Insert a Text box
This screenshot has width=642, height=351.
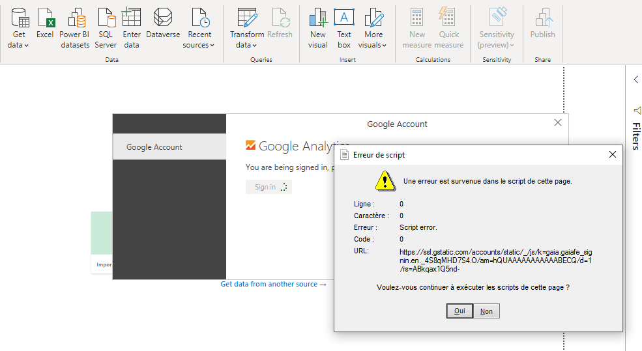coord(344,29)
